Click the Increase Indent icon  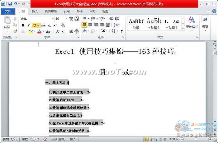tap(117, 19)
